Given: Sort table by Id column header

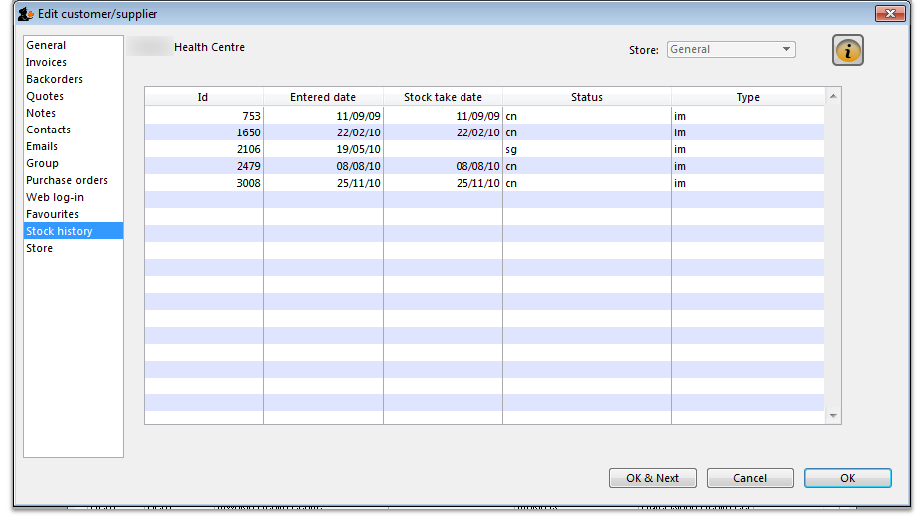Looking at the screenshot, I should [203, 97].
